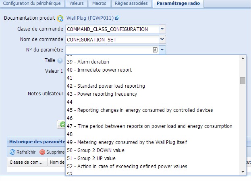
Task: Open the Wall Plug (FGWP011) documentation link
Action: (90, 18)
